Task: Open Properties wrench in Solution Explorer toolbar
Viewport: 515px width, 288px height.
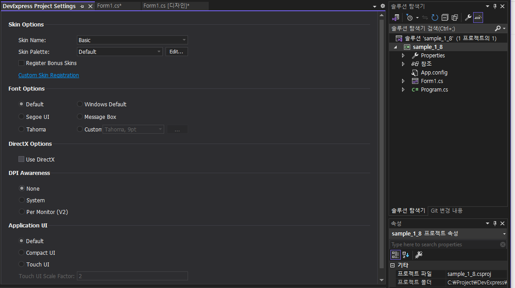Action: point(468,17)
